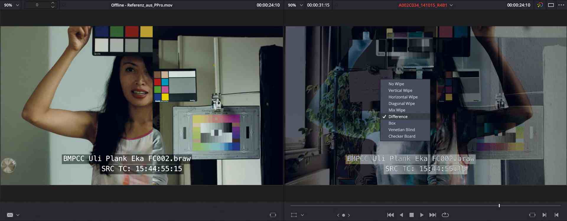
Task: Go to next marker arrow
Action: point(349,215)
